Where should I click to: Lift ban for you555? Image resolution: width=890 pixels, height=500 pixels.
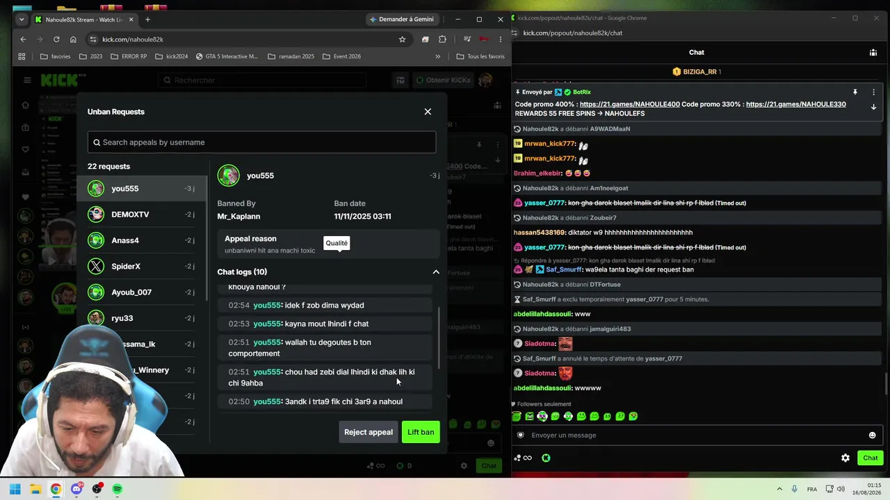[421, 432]
